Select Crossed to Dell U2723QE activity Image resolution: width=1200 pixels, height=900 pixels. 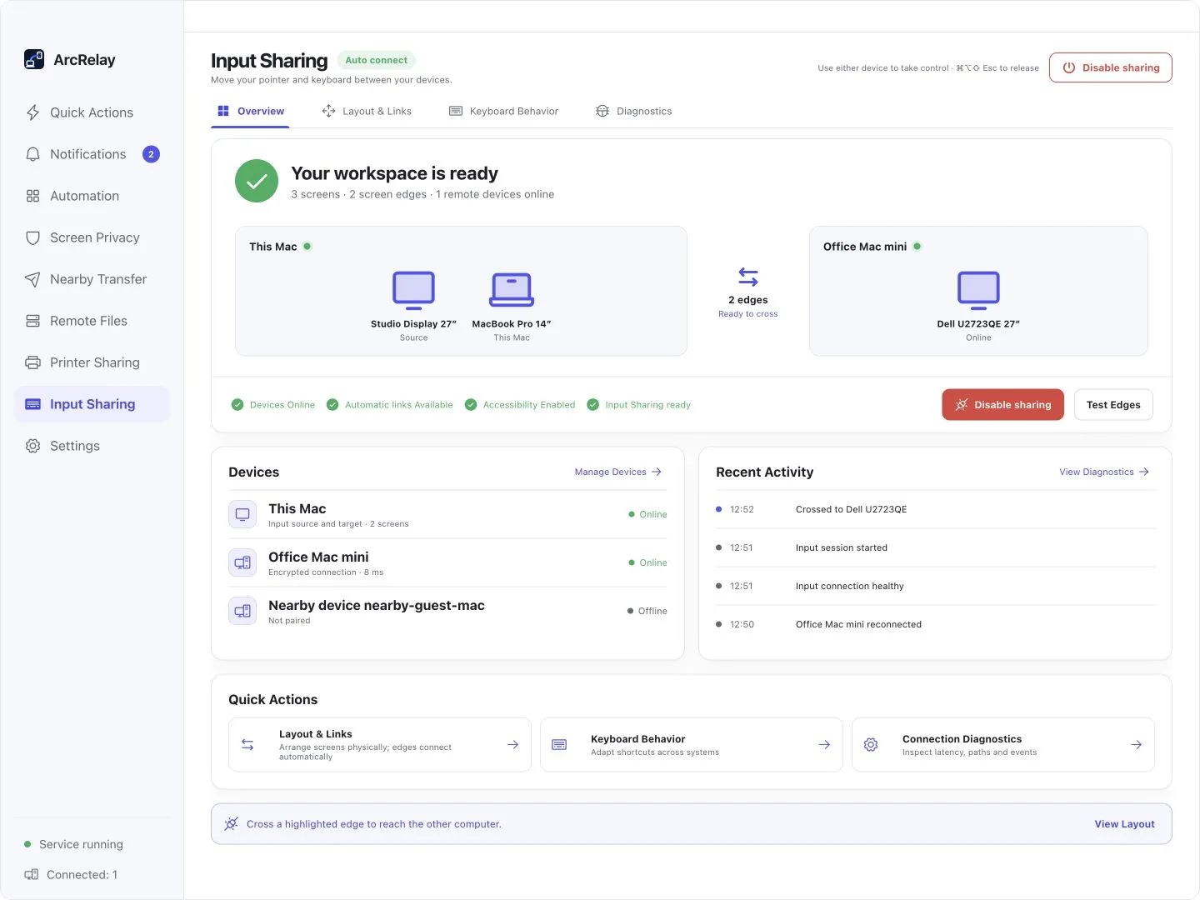(935, 509)
